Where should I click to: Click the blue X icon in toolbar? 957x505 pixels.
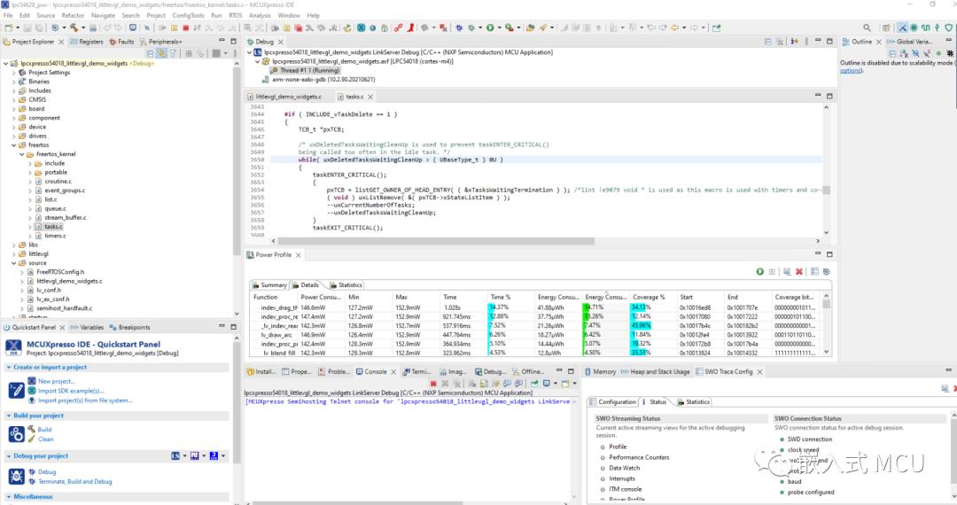[x=361, y=27]
